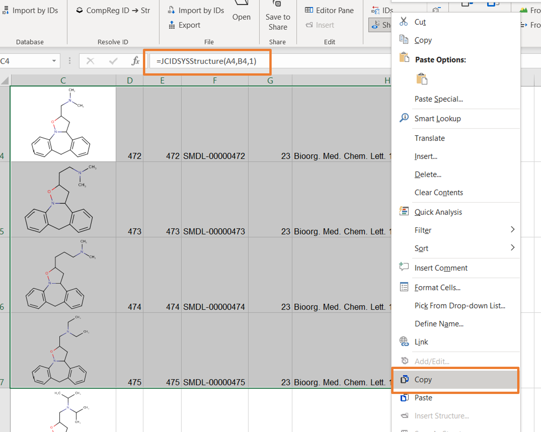Expand the Filter submenu
The image size is (541, 432).
[423, 230]
